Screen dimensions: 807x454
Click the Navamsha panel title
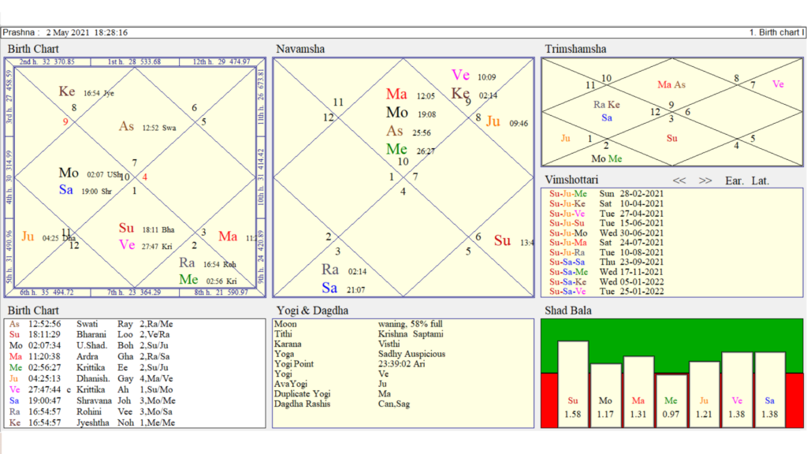(x=300, y=49)
